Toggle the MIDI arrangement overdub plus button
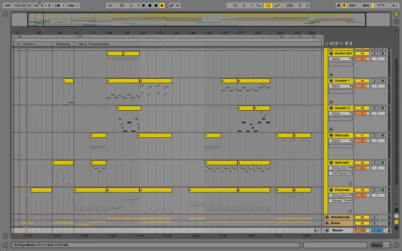This screenshot has width=402, height=251. click(162, 5)
